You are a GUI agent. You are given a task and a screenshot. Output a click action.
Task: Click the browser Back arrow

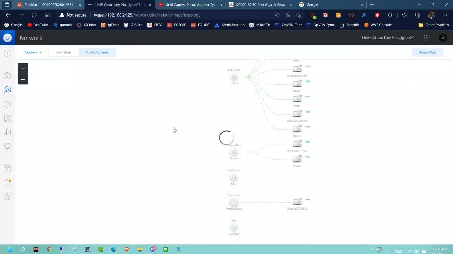click(8, 15)
